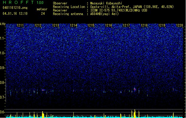Click the 1215 time marker
This screenshot has width=186, height=118.
click(91, 25)
